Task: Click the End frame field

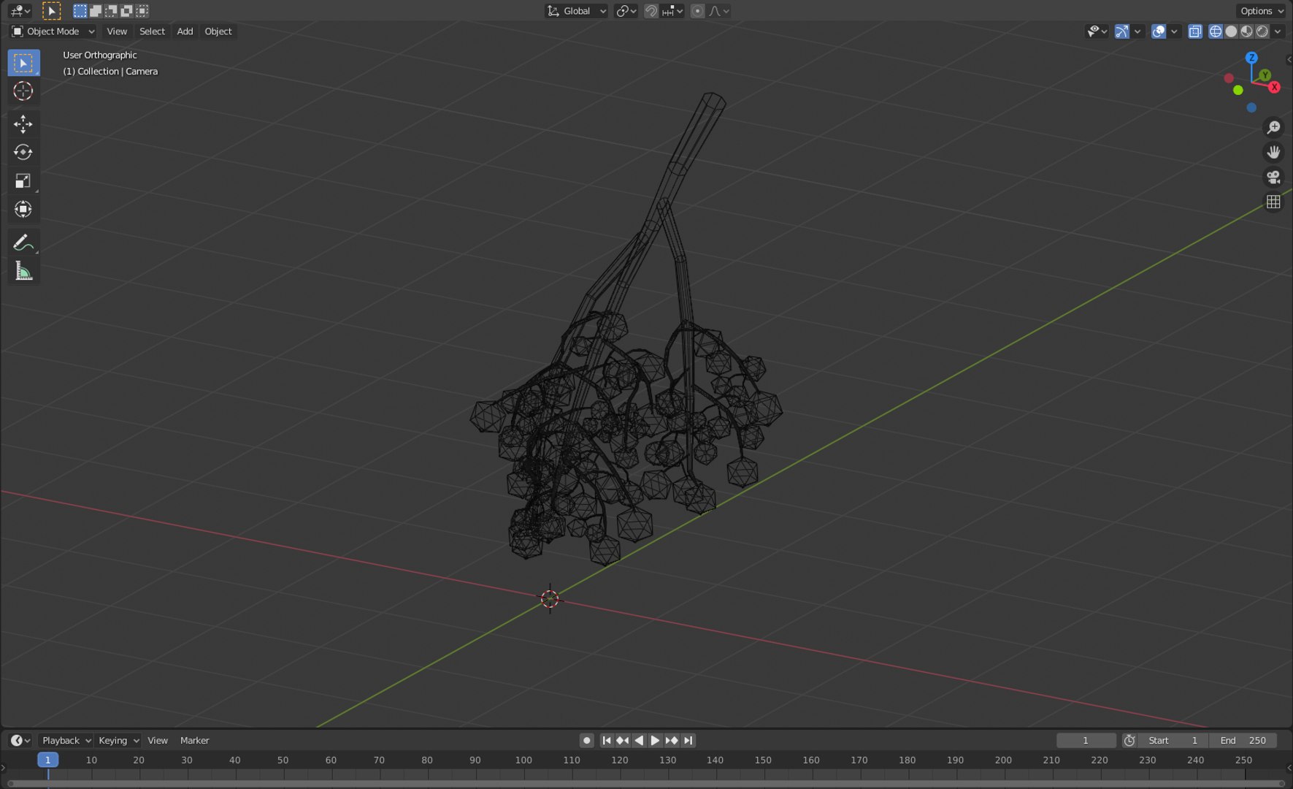Action: [x=1243, y=740]
